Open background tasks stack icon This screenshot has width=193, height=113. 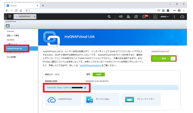tap(128, 16)
